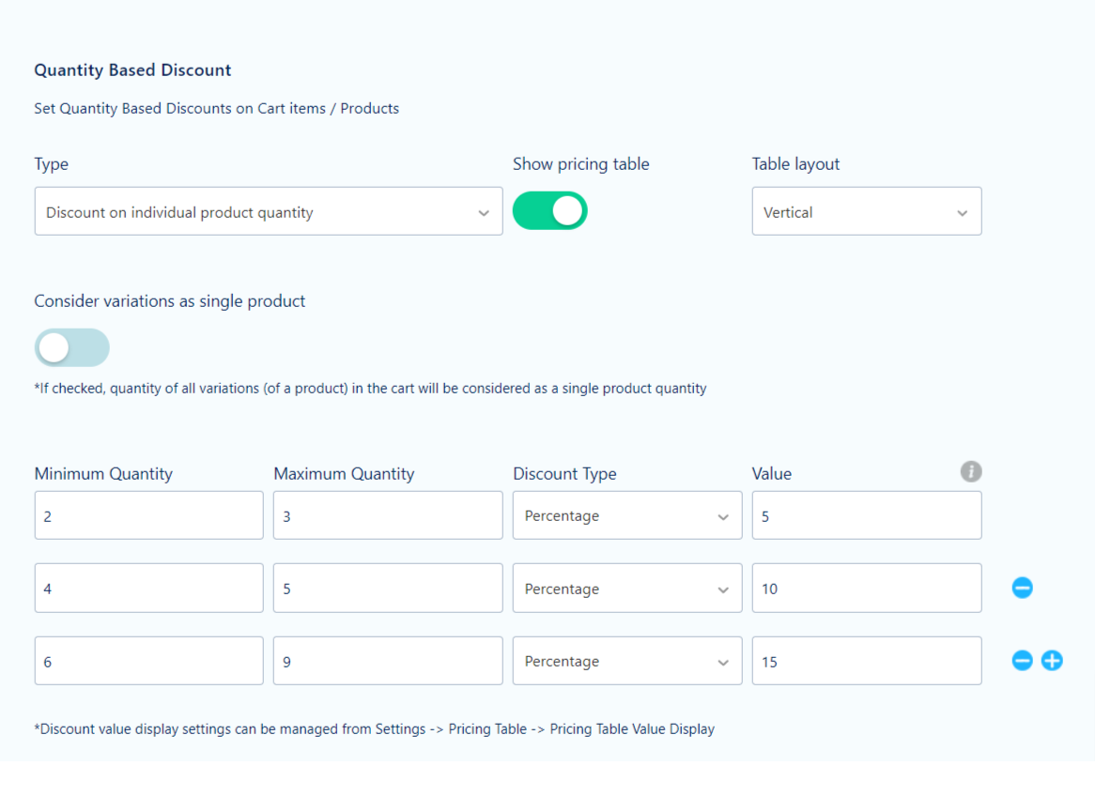Enable Consider variations as single product
The width and height of the screenshot is (1095, 796).
coord(72,347)
